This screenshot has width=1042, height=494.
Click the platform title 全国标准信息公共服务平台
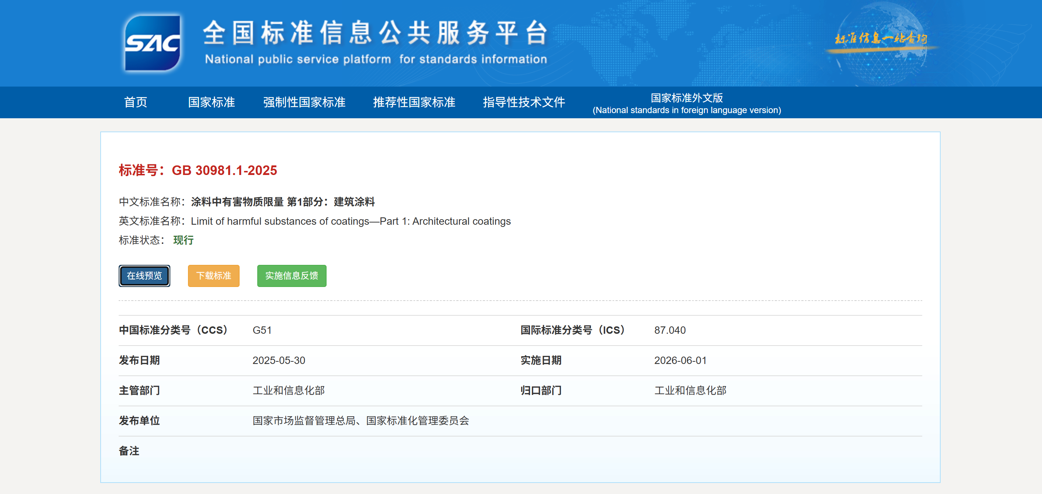[x=375, y=33]
